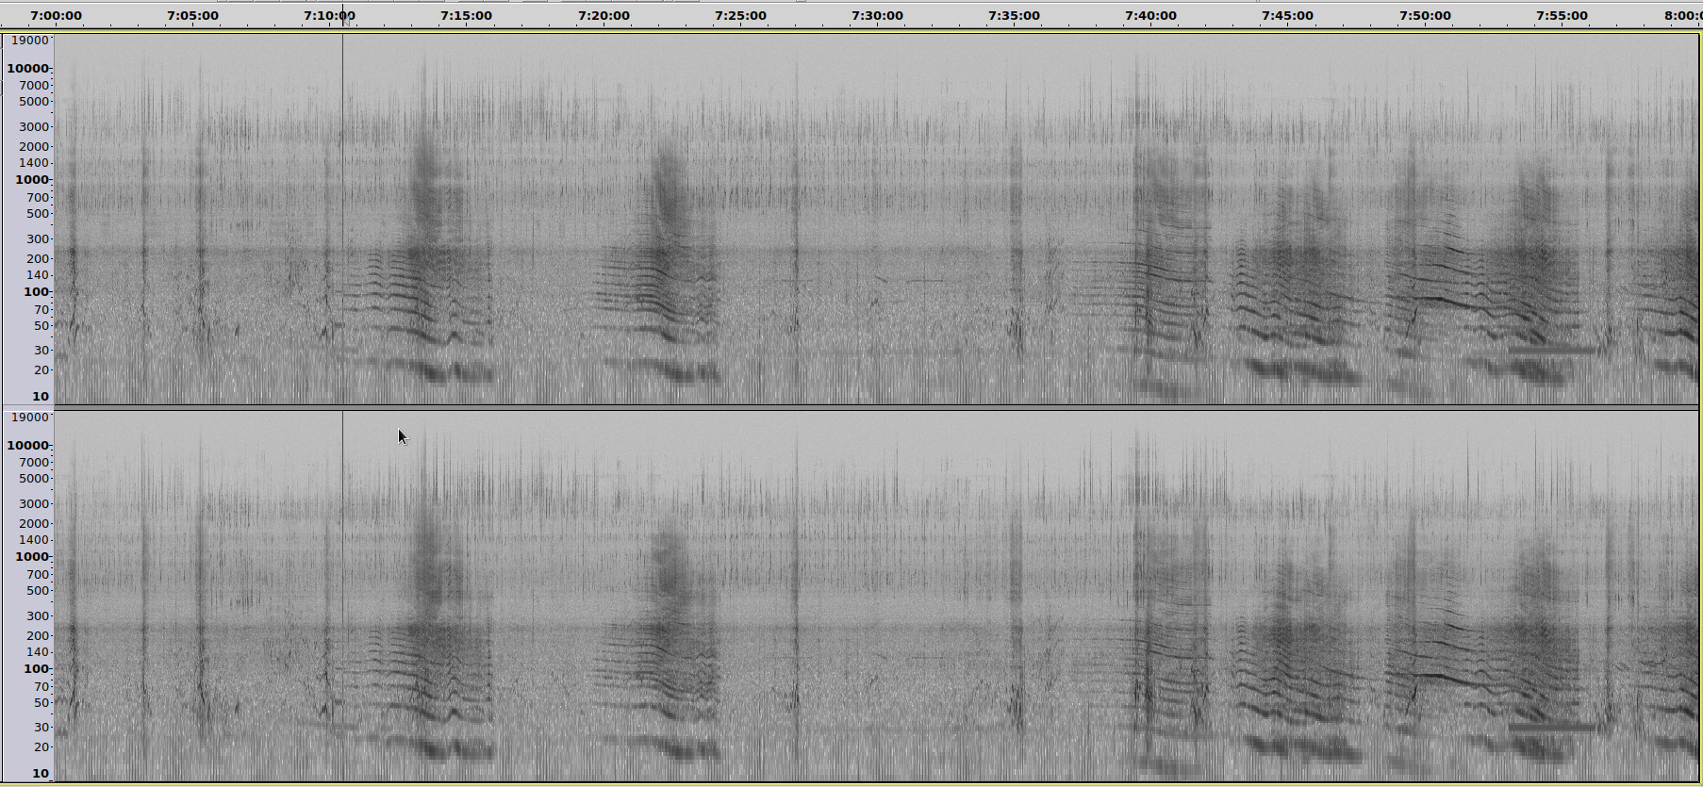The image size is (1703, 787).
Task: Jump to 7:55:00 on the timeline
Action: (1562, 16)
